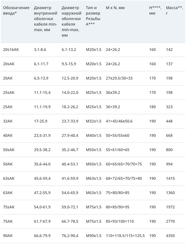186x245 pixels.
Task: Select the 63sAK designation cell
Action: click(x=9, y=178)
